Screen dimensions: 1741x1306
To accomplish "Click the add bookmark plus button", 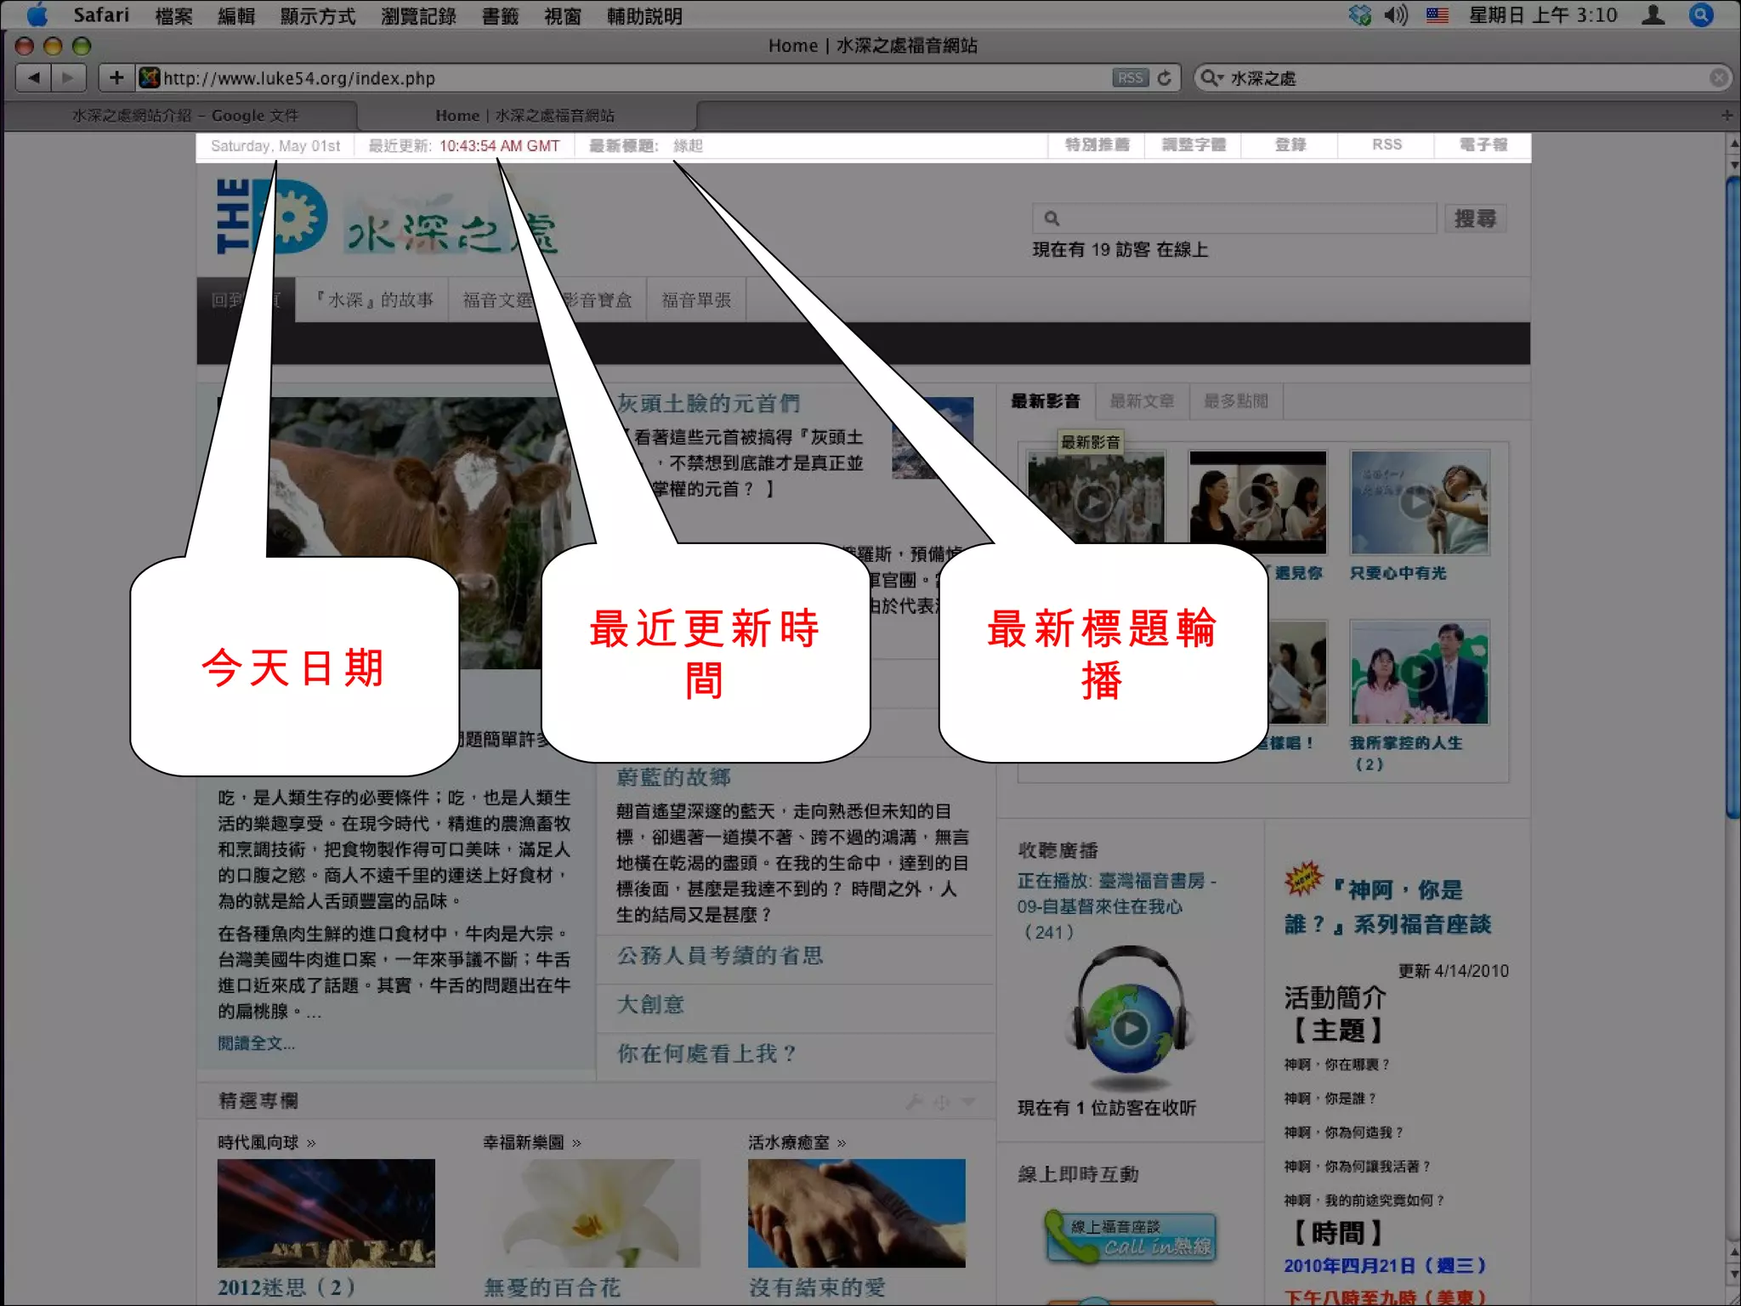I will tap(116, 78).
